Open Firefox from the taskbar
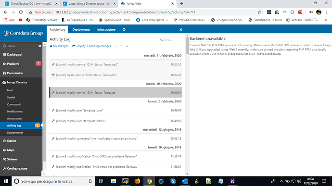Viewport: 332px width, 186px height. coord(137,181)
